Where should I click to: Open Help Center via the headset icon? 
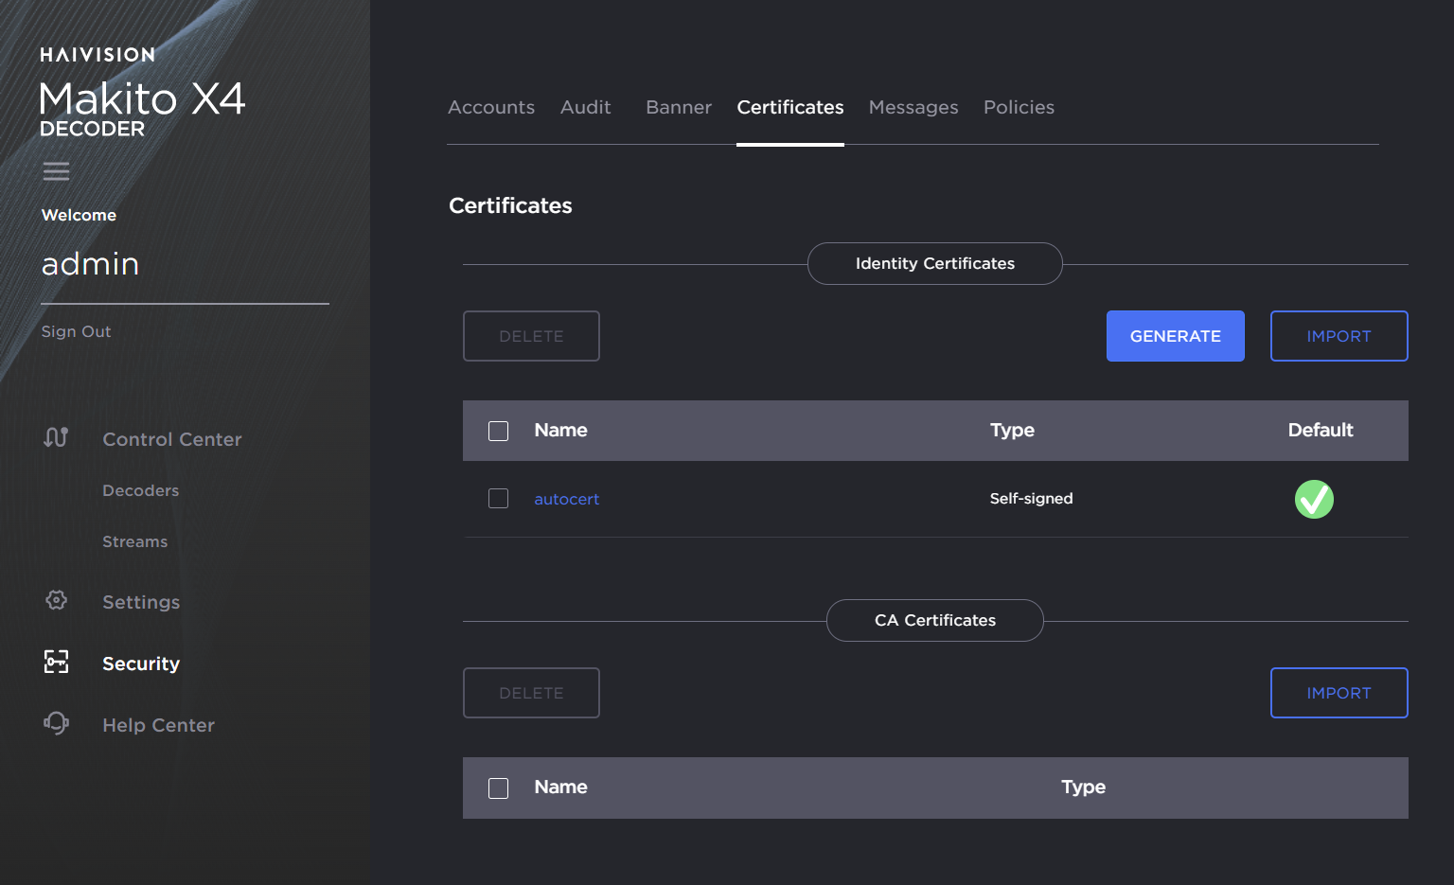[56, 723]
